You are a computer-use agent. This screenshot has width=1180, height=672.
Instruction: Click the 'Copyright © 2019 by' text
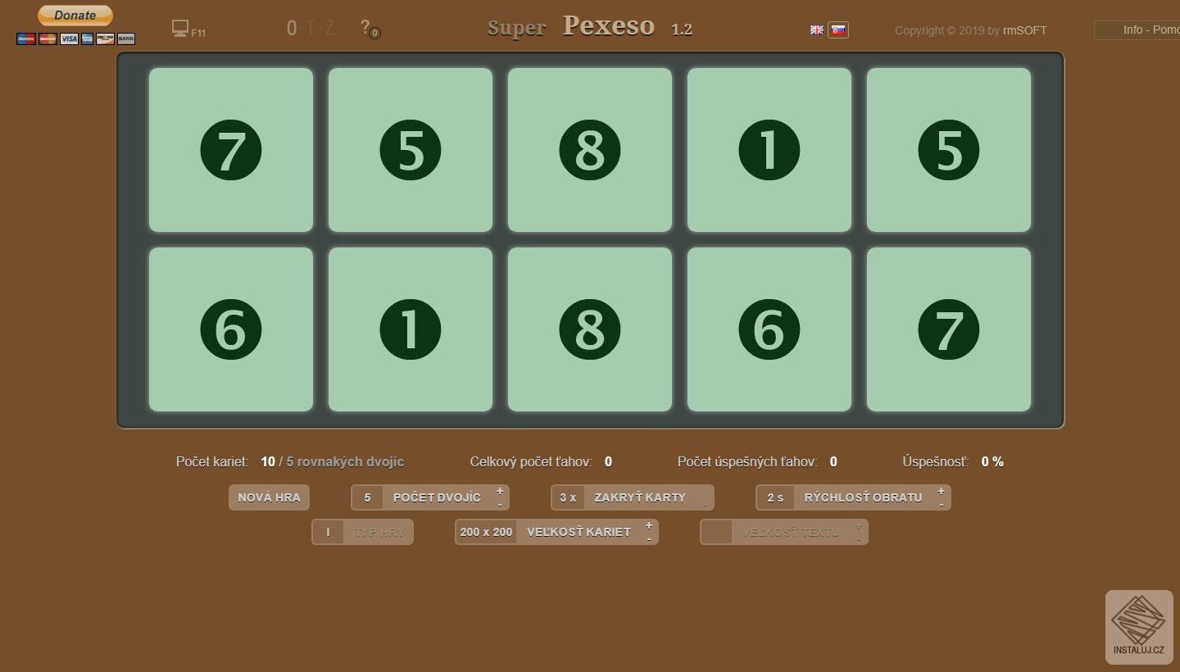(947, 30)
